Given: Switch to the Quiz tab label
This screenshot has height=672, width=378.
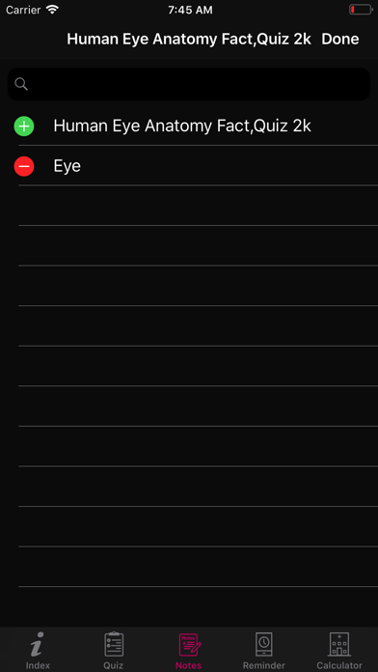Looking at the screenshot, I should pyautogui.click(x=114, y=665).
